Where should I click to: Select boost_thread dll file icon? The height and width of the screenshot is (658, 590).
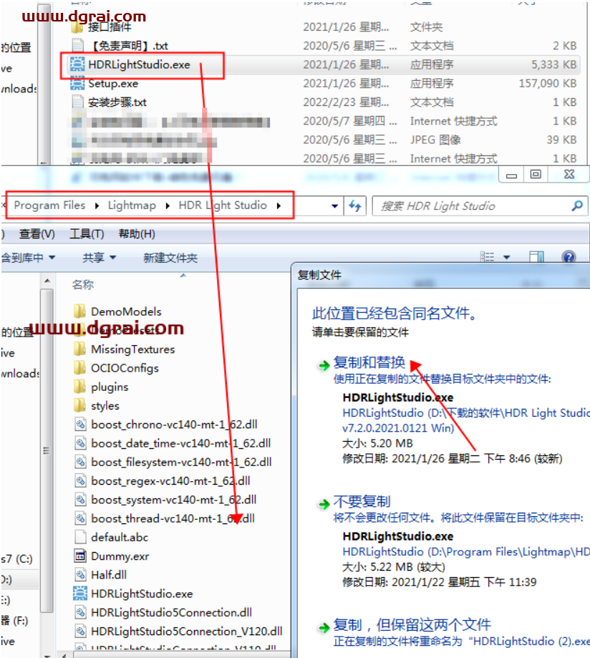80,518
